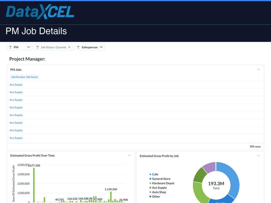Click the tall 3,677,100 bar
Image resolution: width=271 pixels, height=203 pixels.
coord(34,185)
